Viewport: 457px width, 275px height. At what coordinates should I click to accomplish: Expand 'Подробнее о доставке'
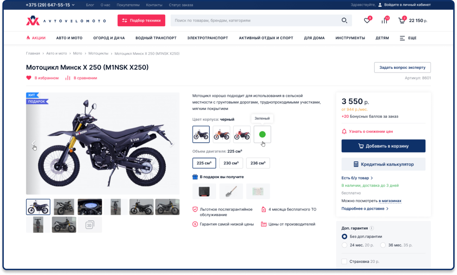pyautogui.click(x=365, y=209)
